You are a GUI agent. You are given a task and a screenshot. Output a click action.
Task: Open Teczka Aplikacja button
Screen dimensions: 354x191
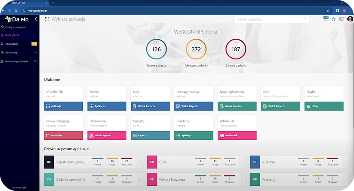pos(107,106)
